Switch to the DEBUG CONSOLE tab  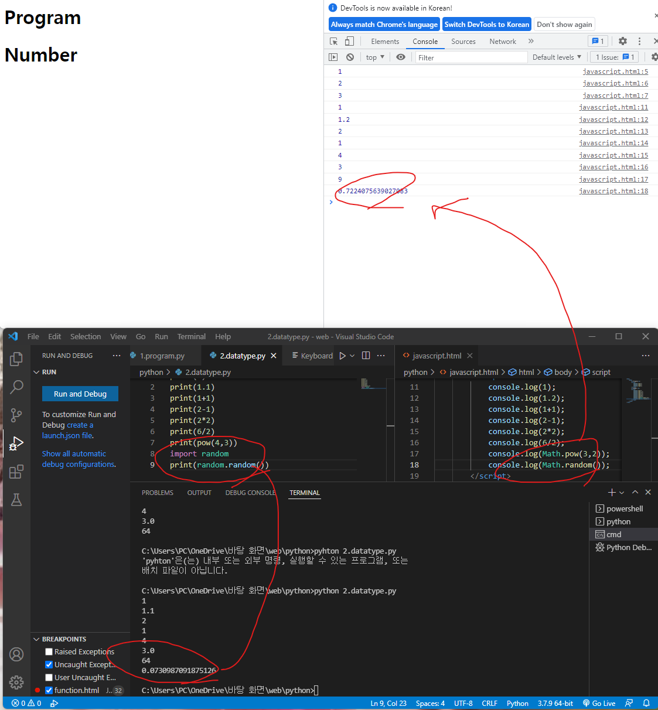250,493
